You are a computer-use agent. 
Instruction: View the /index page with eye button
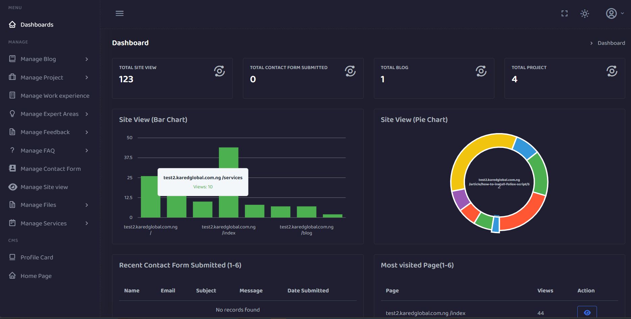pos(587,312)
